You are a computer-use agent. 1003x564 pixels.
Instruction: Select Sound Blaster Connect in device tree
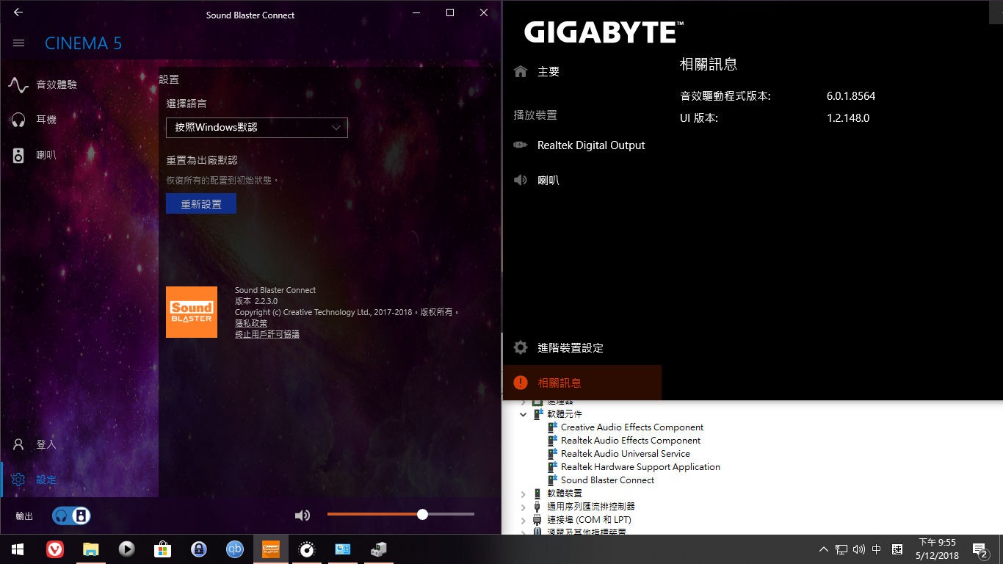[607, 480]
